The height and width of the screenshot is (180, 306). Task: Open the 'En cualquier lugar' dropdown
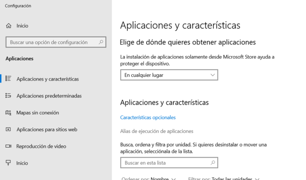tap(169, 75)
